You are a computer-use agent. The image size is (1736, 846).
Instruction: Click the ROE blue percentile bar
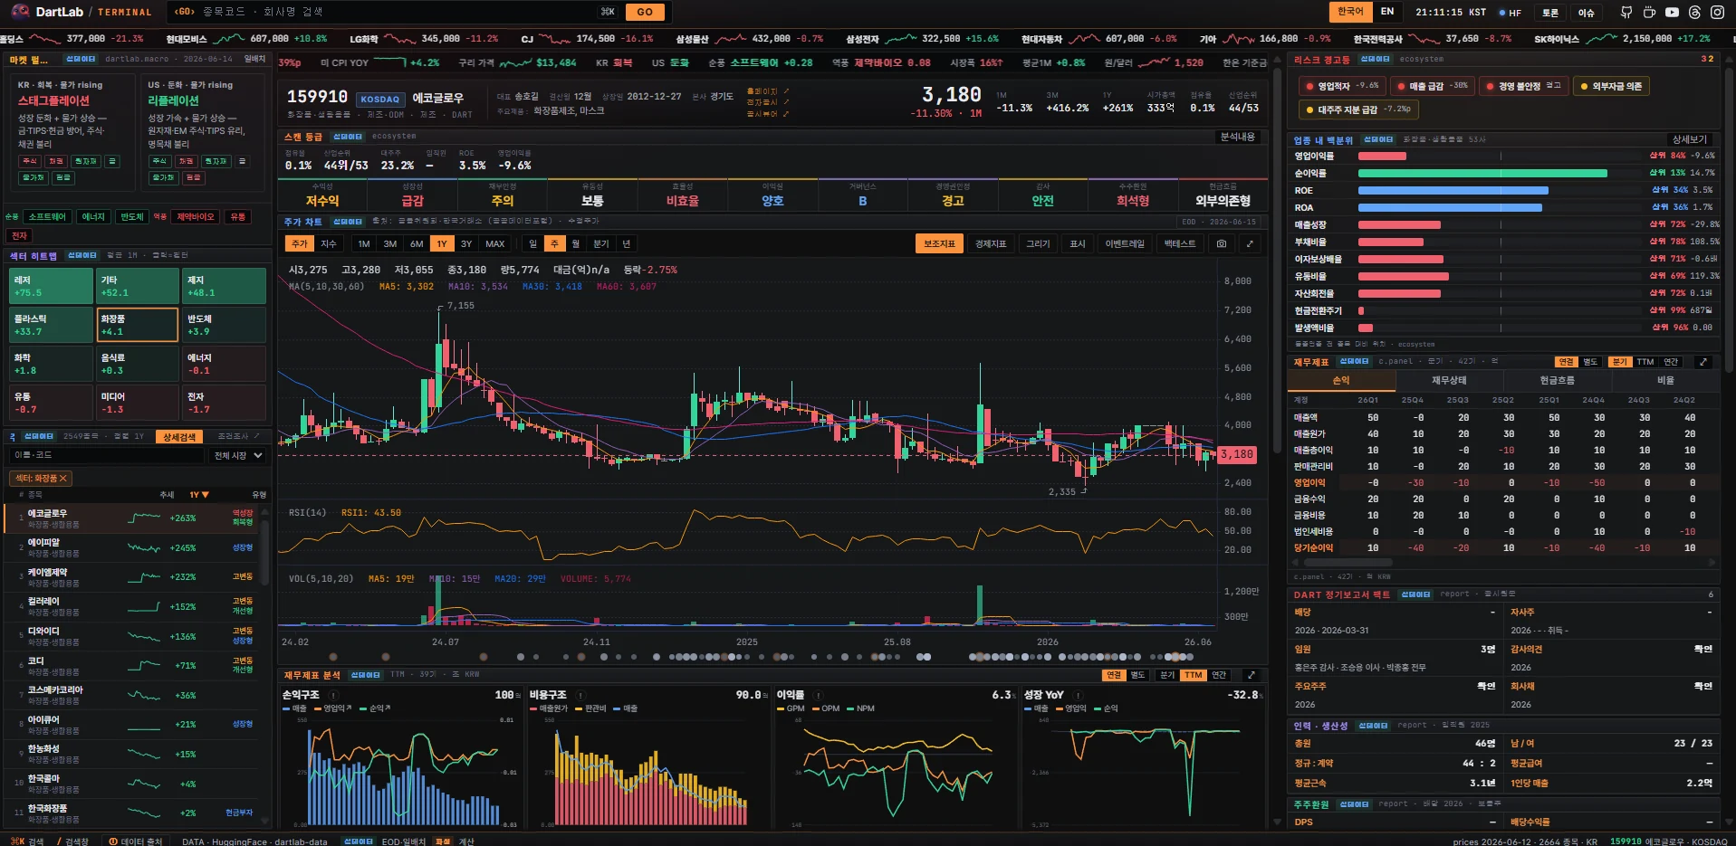tap(1453, 191)
